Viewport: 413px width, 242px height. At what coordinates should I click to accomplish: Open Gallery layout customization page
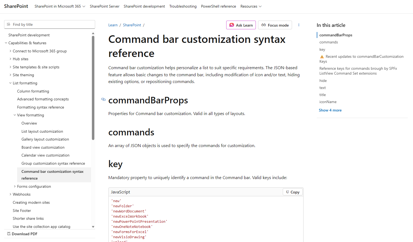[x=45, y=139]
